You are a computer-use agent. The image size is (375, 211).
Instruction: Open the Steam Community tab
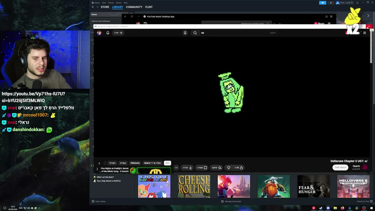tap(134, 7)
